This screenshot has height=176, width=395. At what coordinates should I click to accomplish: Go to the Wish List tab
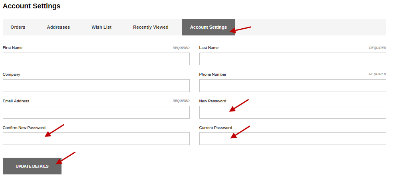coord(101,27)
